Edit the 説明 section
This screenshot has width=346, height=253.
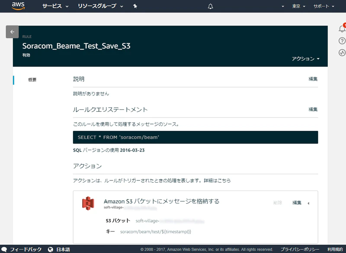pyautogui.click(x=313, y=79)
